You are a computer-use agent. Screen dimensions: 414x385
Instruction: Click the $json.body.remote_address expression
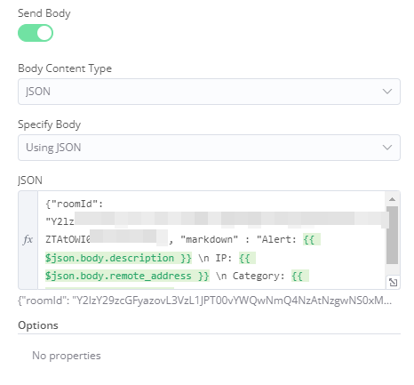(127, 276)
